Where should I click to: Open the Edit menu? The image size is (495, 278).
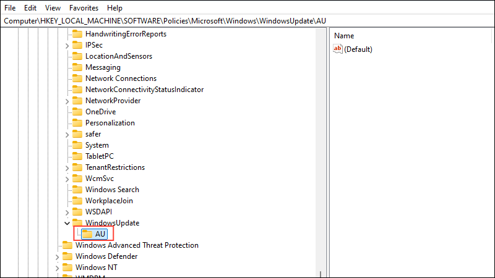30,8
